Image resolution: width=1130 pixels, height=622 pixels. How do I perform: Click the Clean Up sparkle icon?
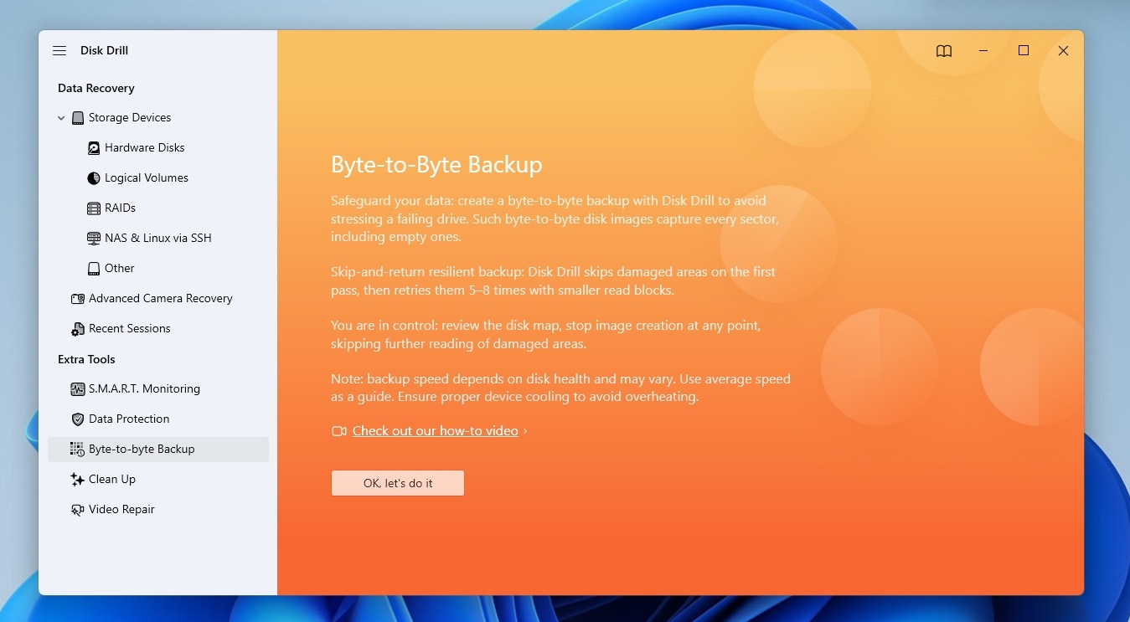(78, 480)
